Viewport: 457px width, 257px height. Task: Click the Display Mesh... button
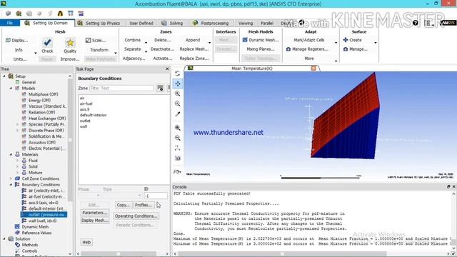click(x=95, y=221)
